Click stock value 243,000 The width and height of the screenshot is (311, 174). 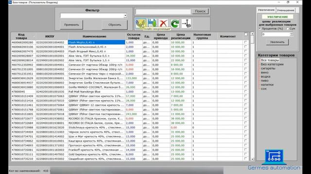134,114
